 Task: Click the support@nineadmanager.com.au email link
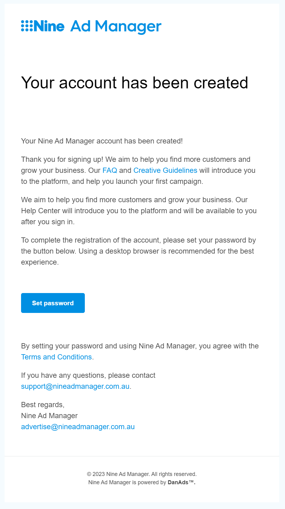coord(75,386)
